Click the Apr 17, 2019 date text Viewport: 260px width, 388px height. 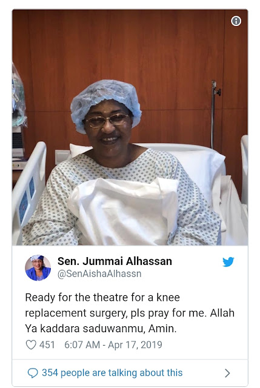(x=135, y=345)
